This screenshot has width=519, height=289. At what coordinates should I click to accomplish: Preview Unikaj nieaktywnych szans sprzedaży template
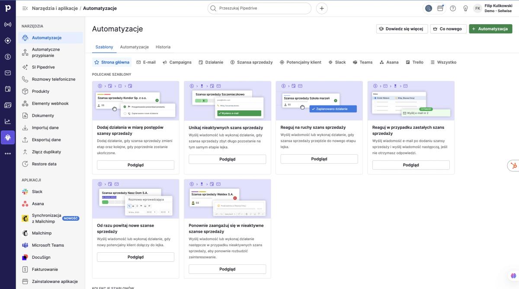click(x=227, y=159)
